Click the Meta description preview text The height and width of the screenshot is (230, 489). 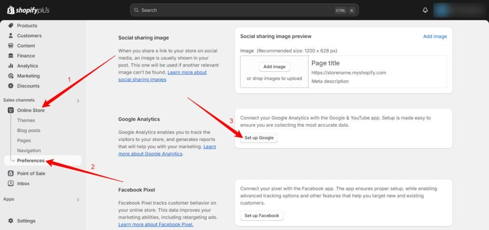click(330, 81)
